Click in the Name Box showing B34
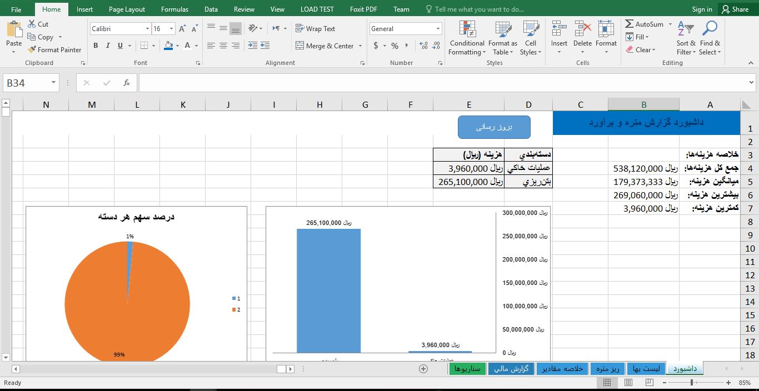759x391 pixels. tap(31, 83)
